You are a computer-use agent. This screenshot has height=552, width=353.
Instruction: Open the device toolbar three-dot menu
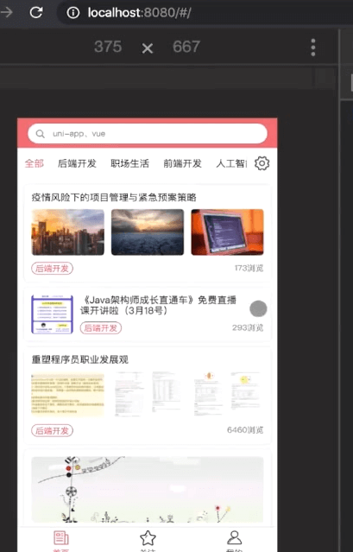313,48
